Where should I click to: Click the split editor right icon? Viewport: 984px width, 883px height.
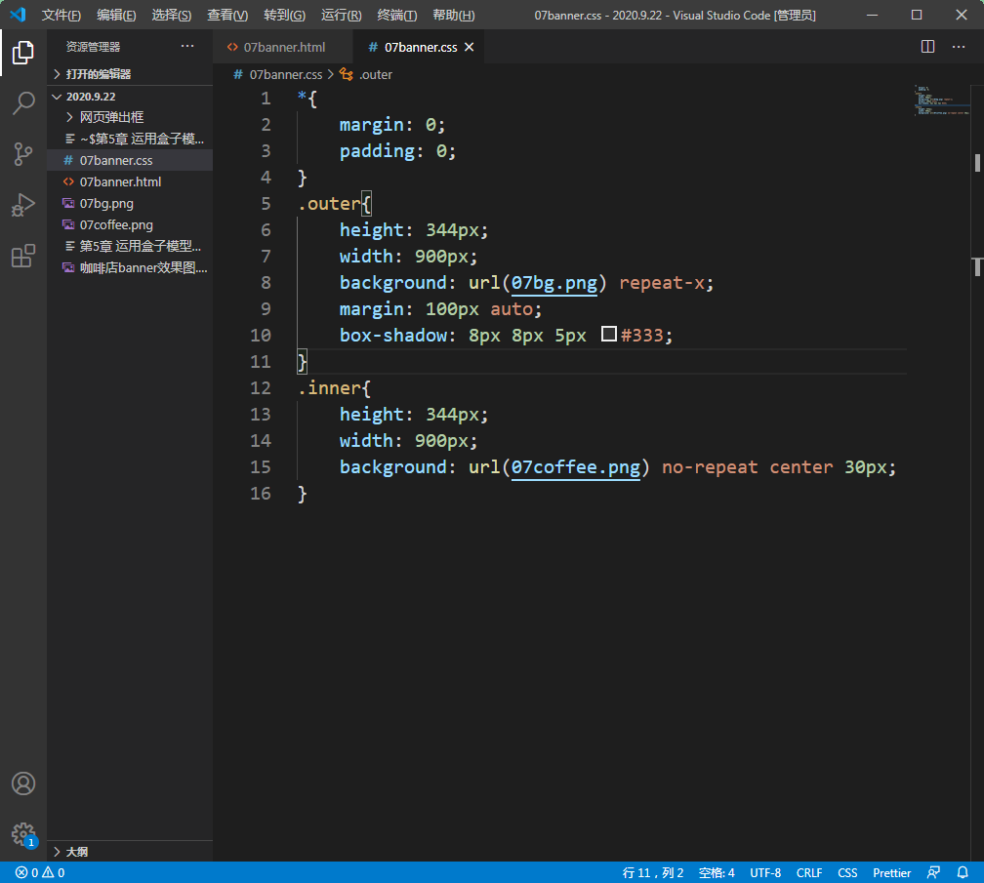pos(927,47)
